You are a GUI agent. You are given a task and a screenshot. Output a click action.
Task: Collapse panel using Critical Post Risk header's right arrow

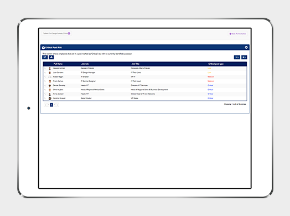246,48
